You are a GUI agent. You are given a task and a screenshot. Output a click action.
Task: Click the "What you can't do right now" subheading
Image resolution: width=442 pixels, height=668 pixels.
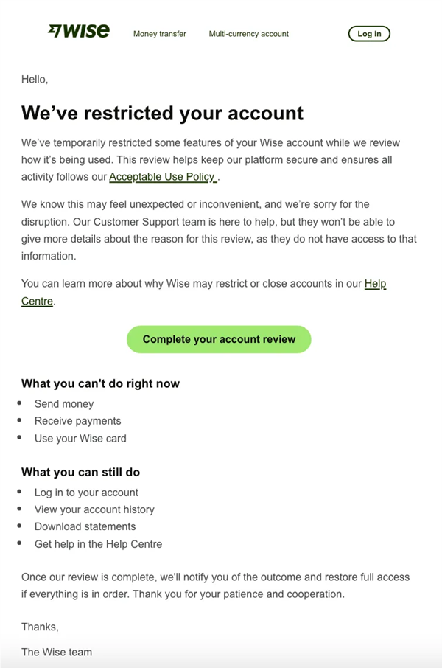100,383
